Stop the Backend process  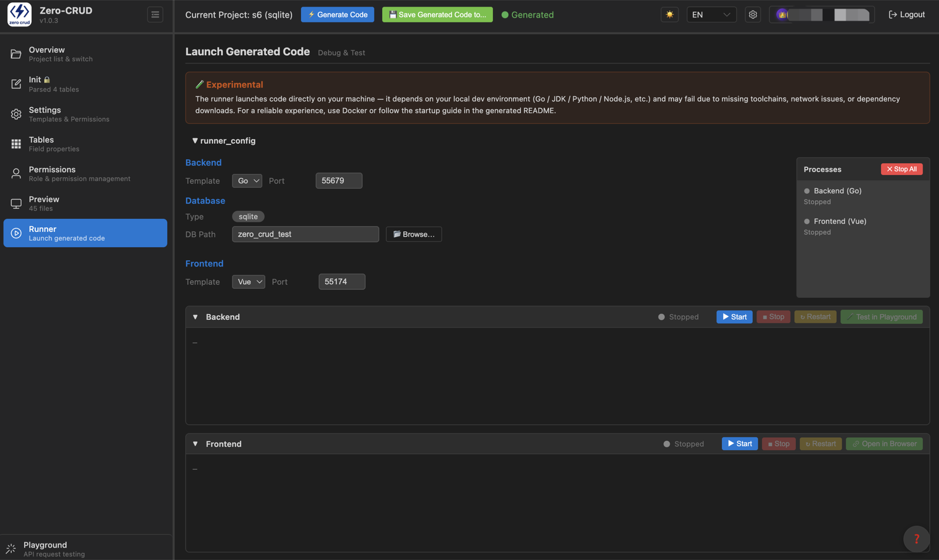coord(773,317)
